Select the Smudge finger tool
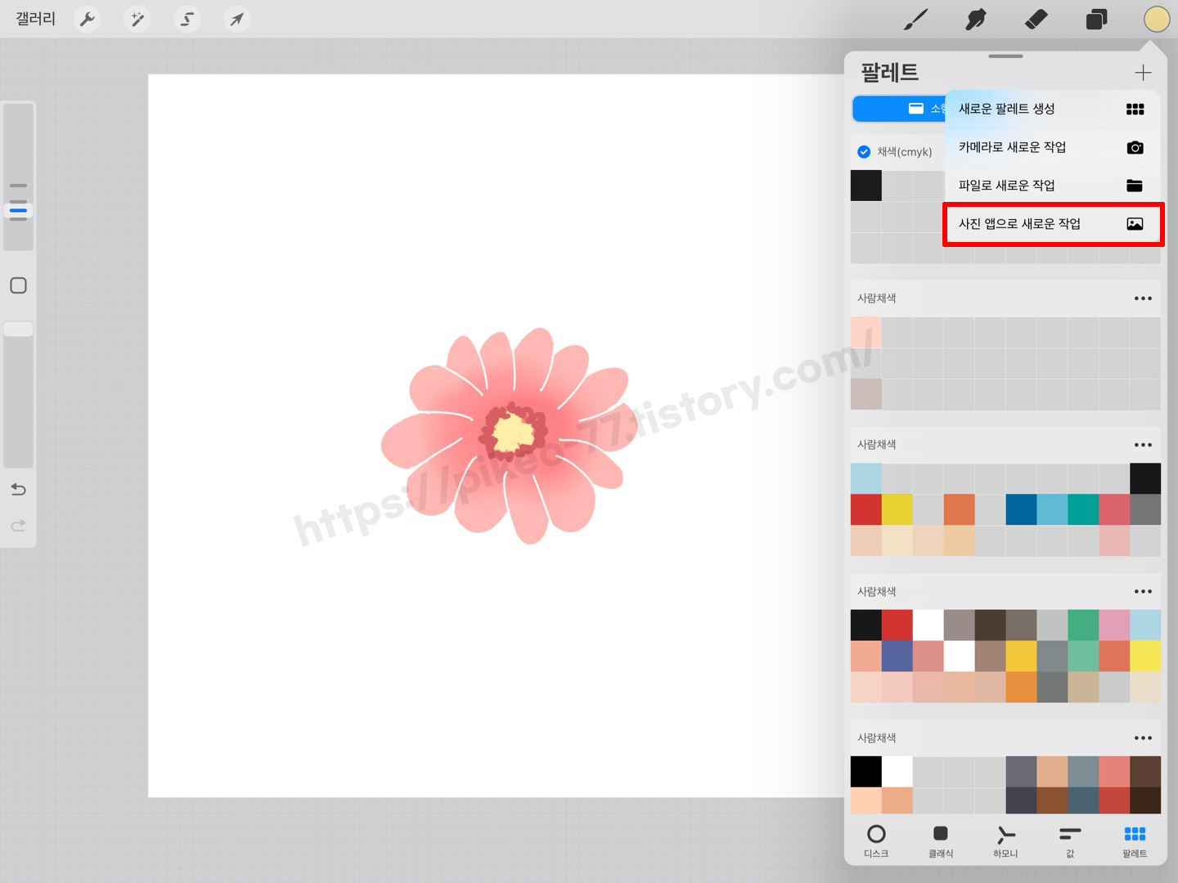The height and width of the screenshot is (883, 1178). (975, 19)
